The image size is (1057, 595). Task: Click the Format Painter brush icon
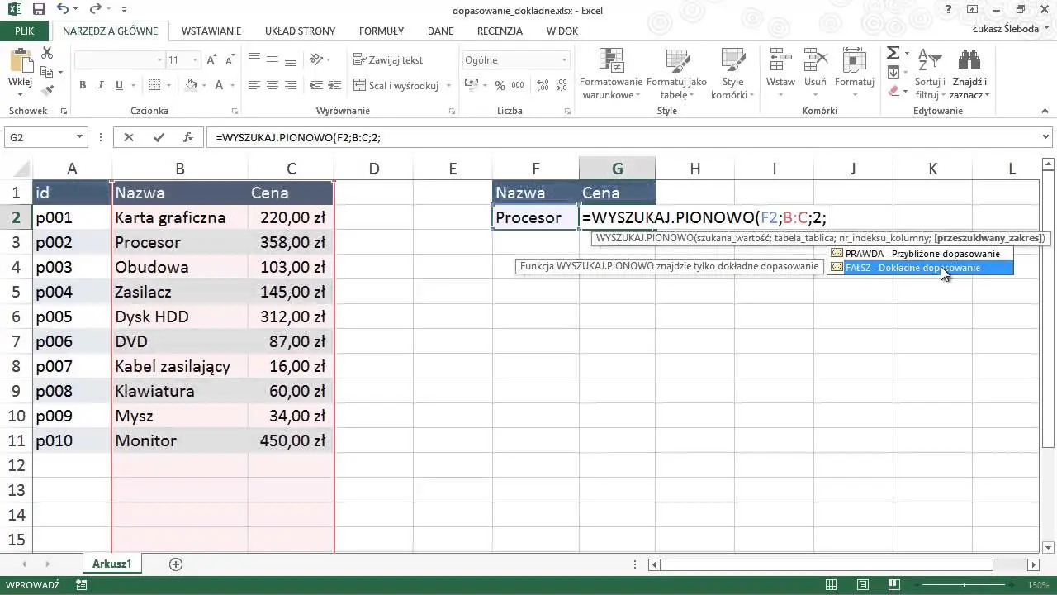click(x=47, y=90)
